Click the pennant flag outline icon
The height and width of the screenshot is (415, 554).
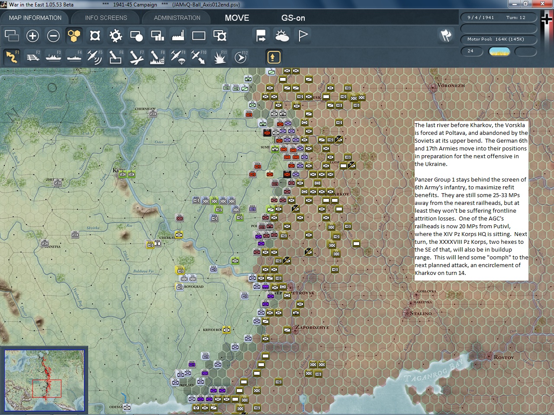pos(303,35)
